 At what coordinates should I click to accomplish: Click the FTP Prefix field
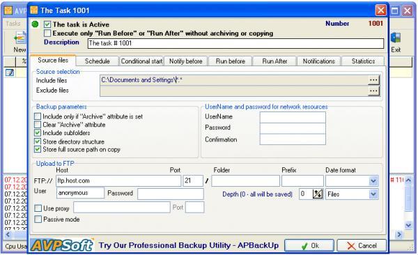click(302, 181)
